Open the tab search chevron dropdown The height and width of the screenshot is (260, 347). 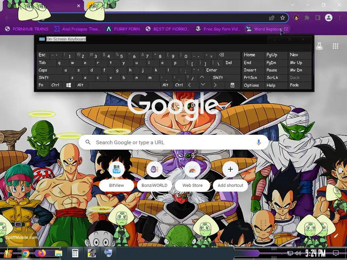[292, 5]
